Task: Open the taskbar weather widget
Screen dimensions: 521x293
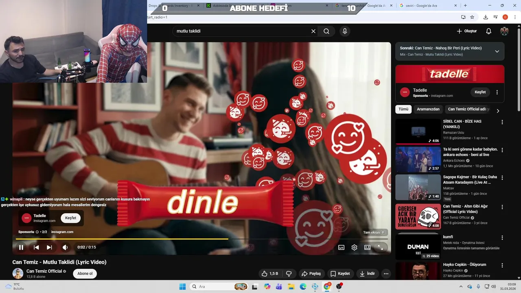Action: click(15, 286)
